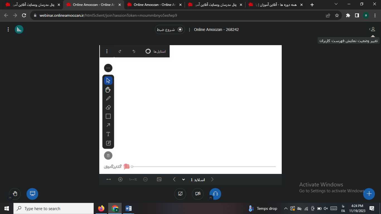Toggle the audio headset button
This screenshot has height=214, width=381.
pos(215,194)
